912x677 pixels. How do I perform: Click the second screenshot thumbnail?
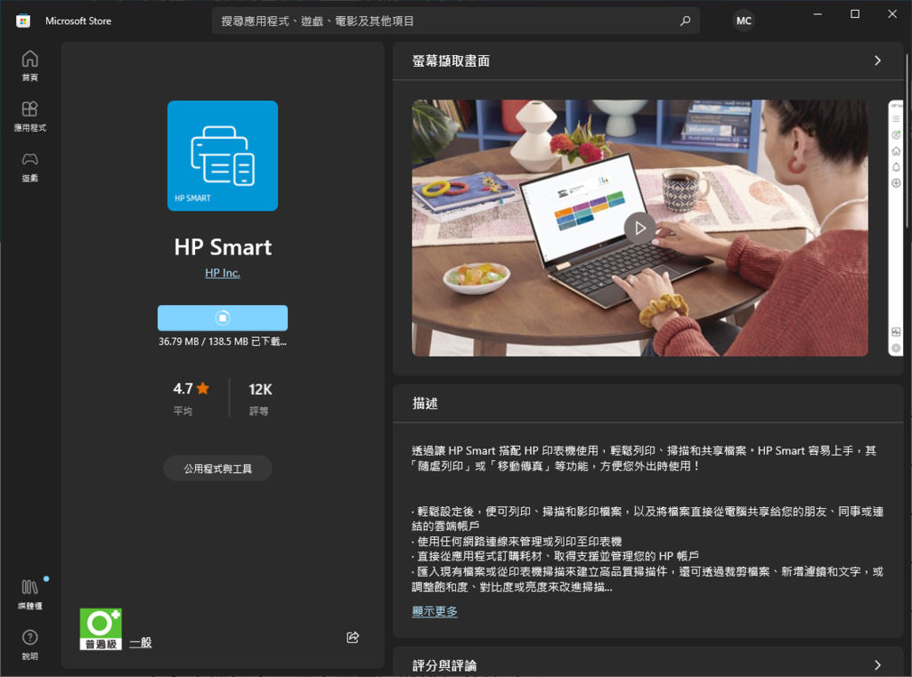pos(896,228)
